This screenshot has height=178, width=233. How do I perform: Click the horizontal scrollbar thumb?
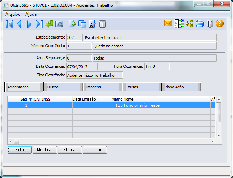point(16,141)
